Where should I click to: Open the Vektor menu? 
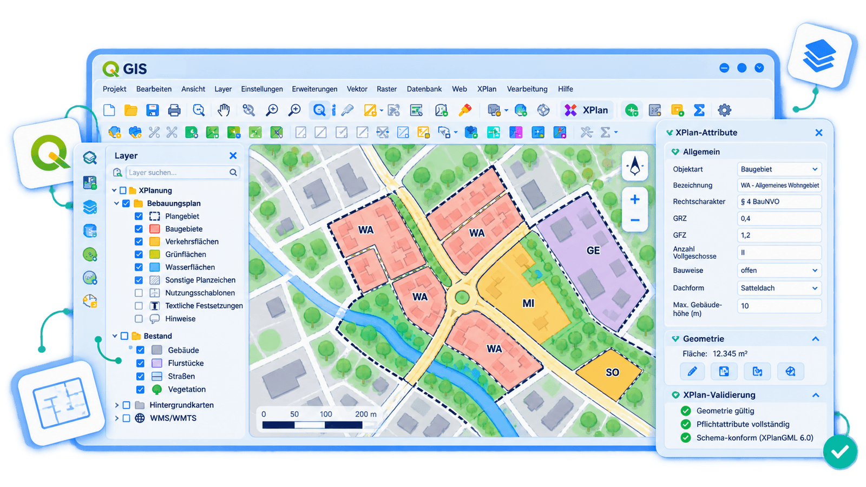coord(357,89)
